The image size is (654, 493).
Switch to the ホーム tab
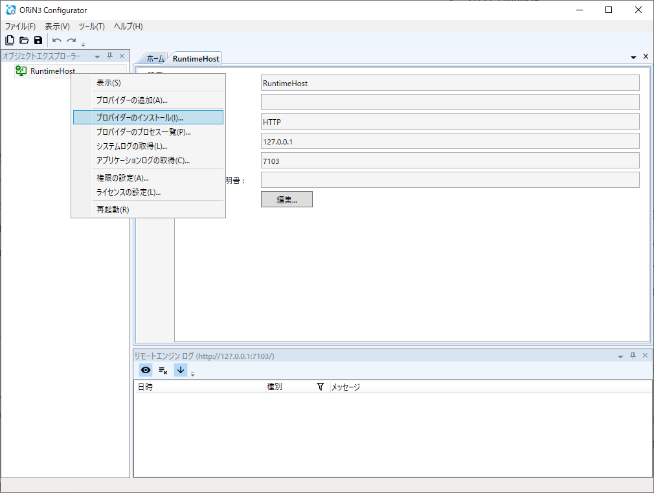(155, 59)
